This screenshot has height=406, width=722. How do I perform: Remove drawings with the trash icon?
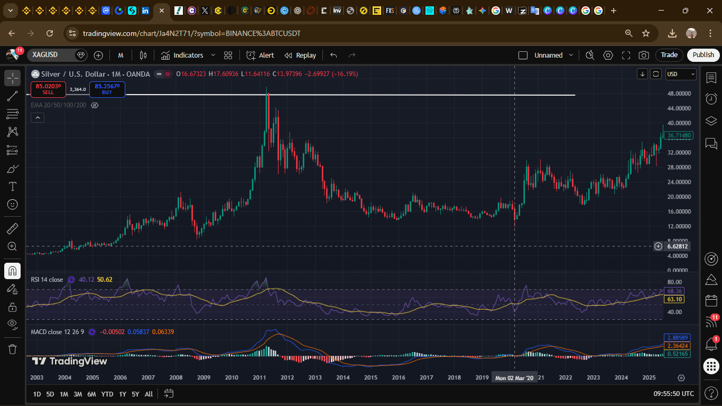click(x=13, y=349)
